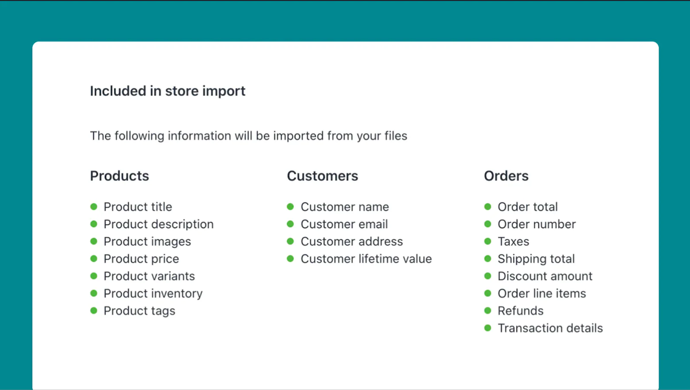Click the Orders column heading
This screenshot has width=690, height=390.
[506, 176]
